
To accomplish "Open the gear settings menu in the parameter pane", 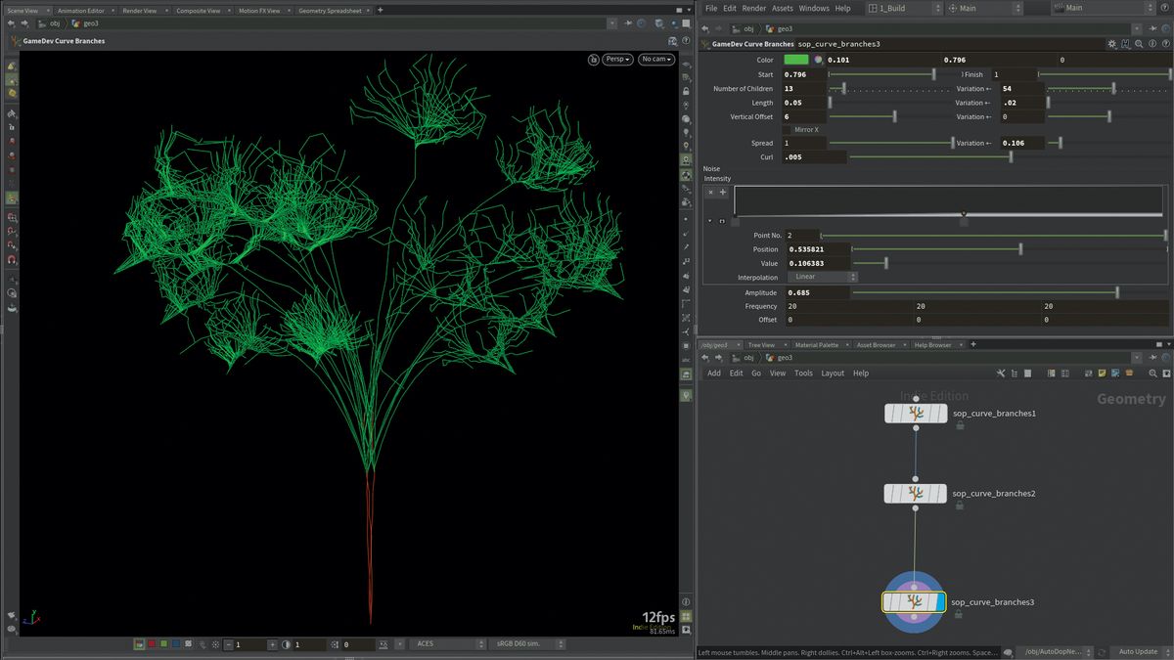I will 1110,43.
